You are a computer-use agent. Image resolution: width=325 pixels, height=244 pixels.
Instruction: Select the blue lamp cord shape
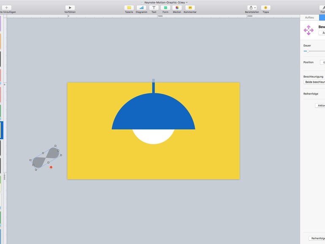(153, 87)
